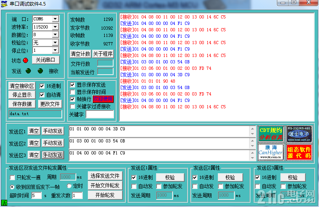The image size is (319, 207).
Task: Enable 显示保存时间 checkbox
Action: [x=72, y=92]
